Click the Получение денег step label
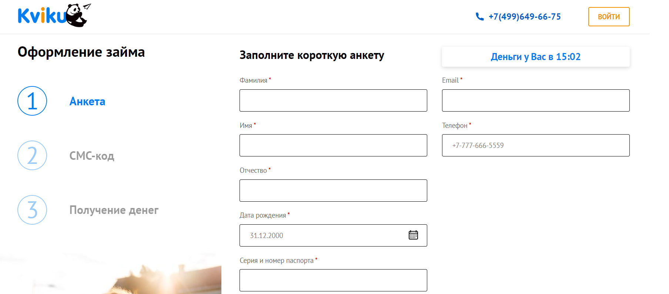669x294 pixels. [x=114, y=210]
